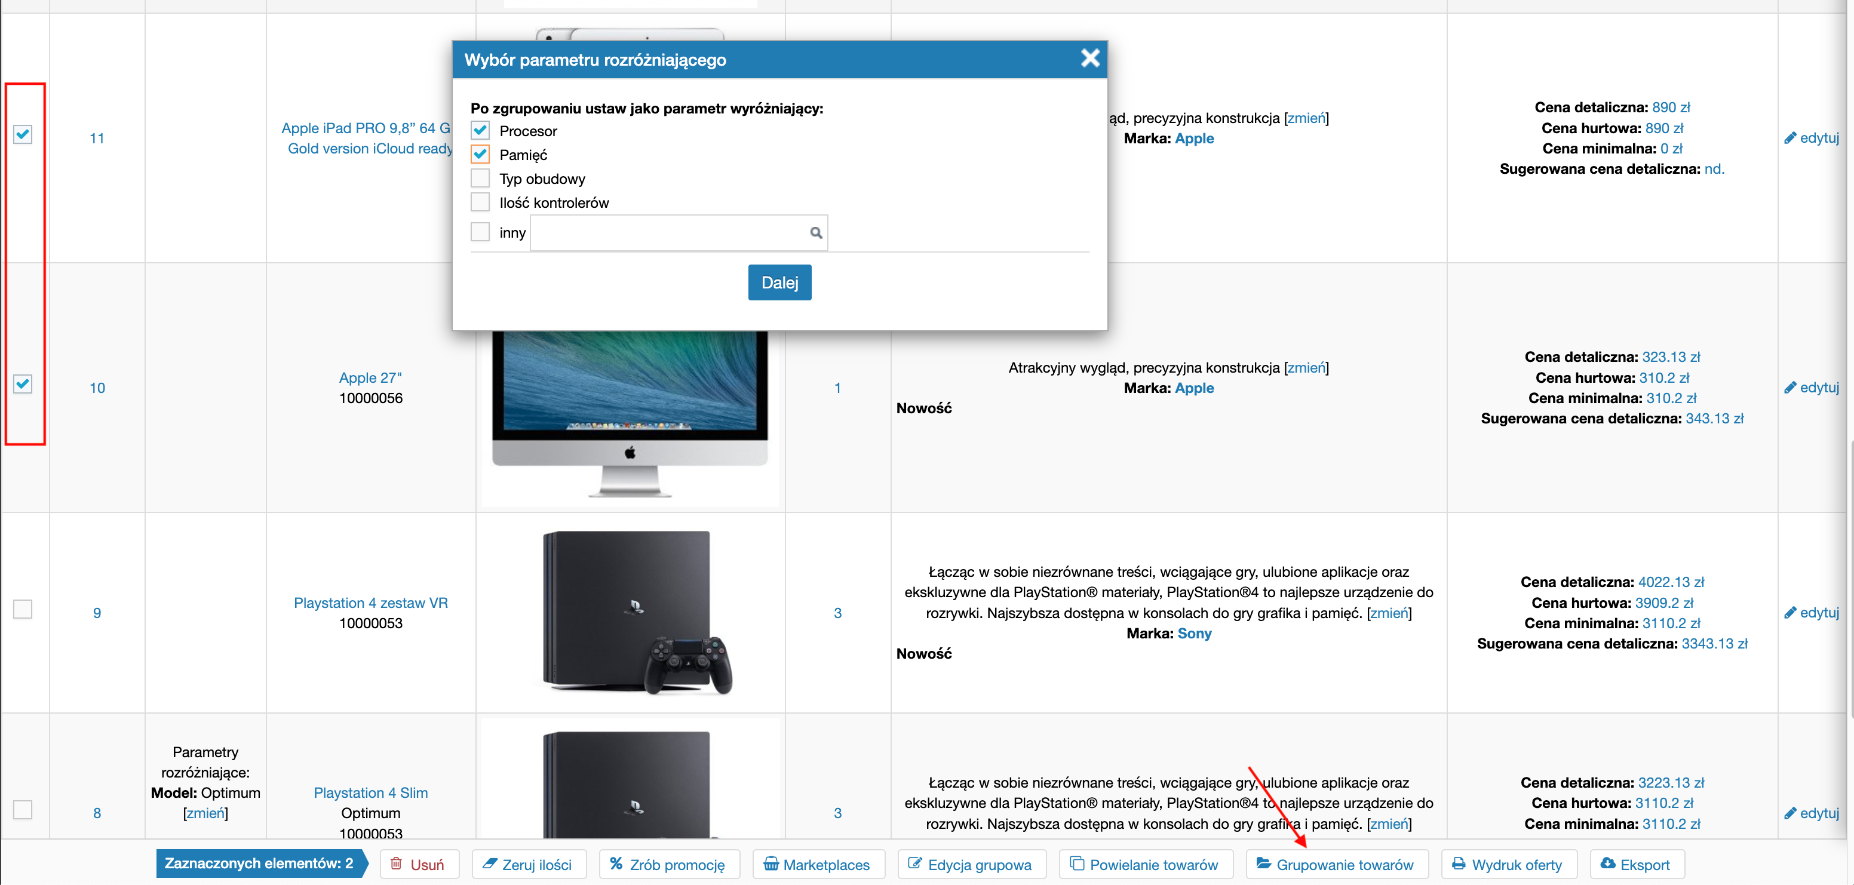
Task: Click edytuj pencil for Playstation 4 Slim
Action: (x=1812, y=813)
